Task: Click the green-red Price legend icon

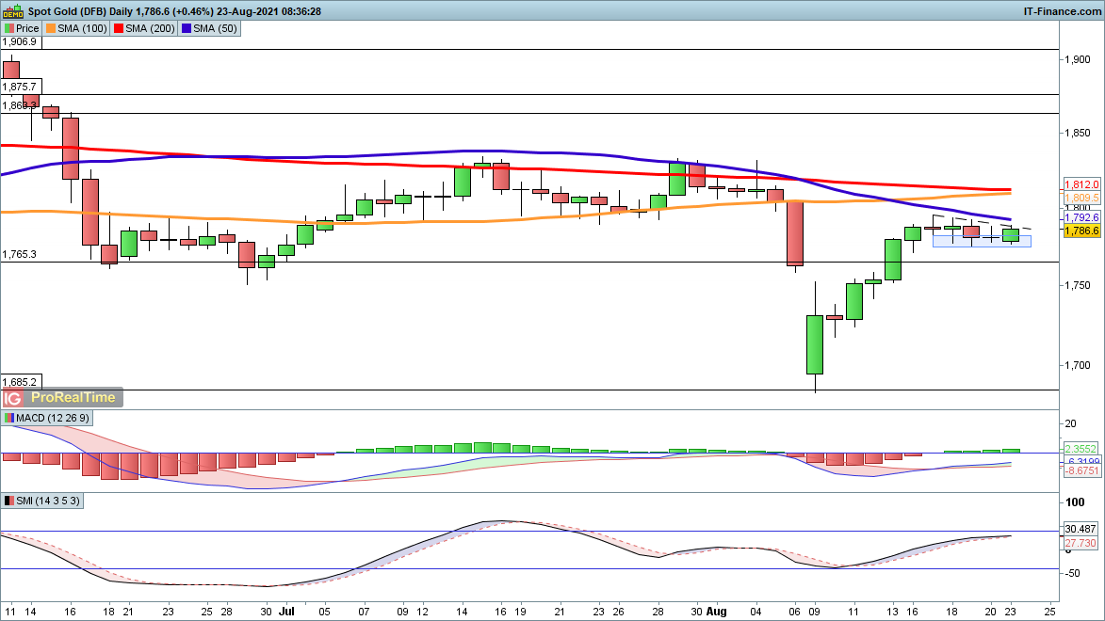Action: coord(9,28)
